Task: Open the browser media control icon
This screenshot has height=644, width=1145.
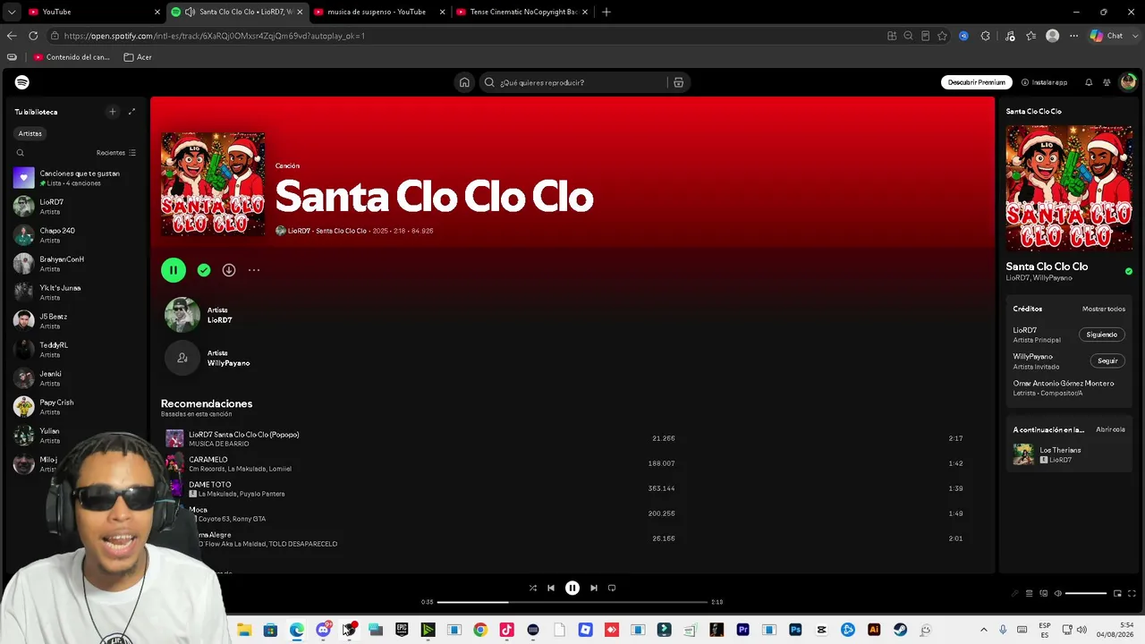Action: click(1010, 36)
